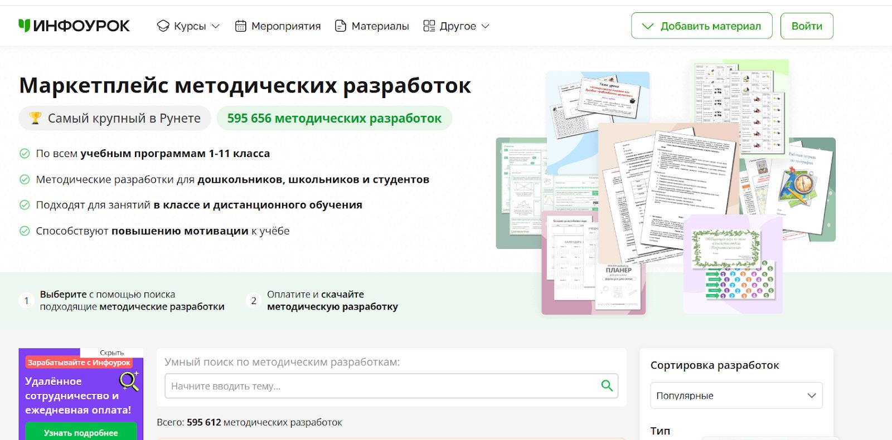The width and height of the screenshot is (892, 440).
Task: Open the Материалы menu item
Action: point(380,26)
